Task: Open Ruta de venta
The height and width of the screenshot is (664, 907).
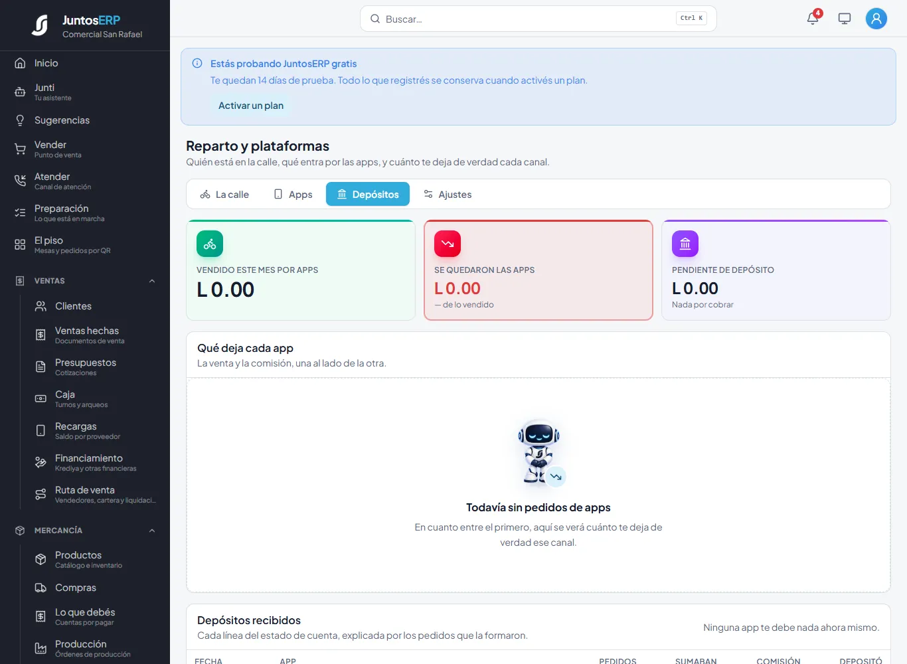Action: pos(96,495)
